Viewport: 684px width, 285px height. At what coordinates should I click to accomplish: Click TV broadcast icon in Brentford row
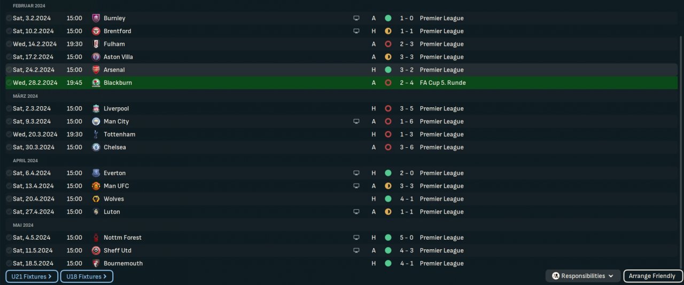click(356, 31)
